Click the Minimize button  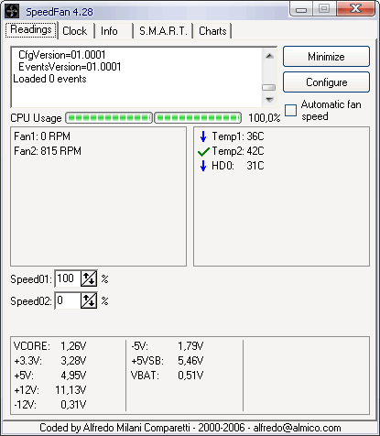(326, 57)
